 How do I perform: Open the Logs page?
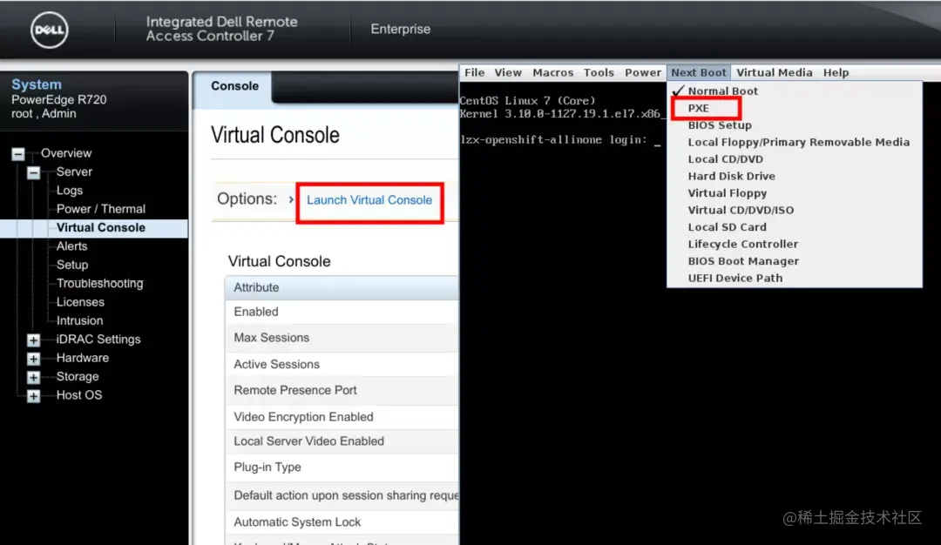pos(70,190)
